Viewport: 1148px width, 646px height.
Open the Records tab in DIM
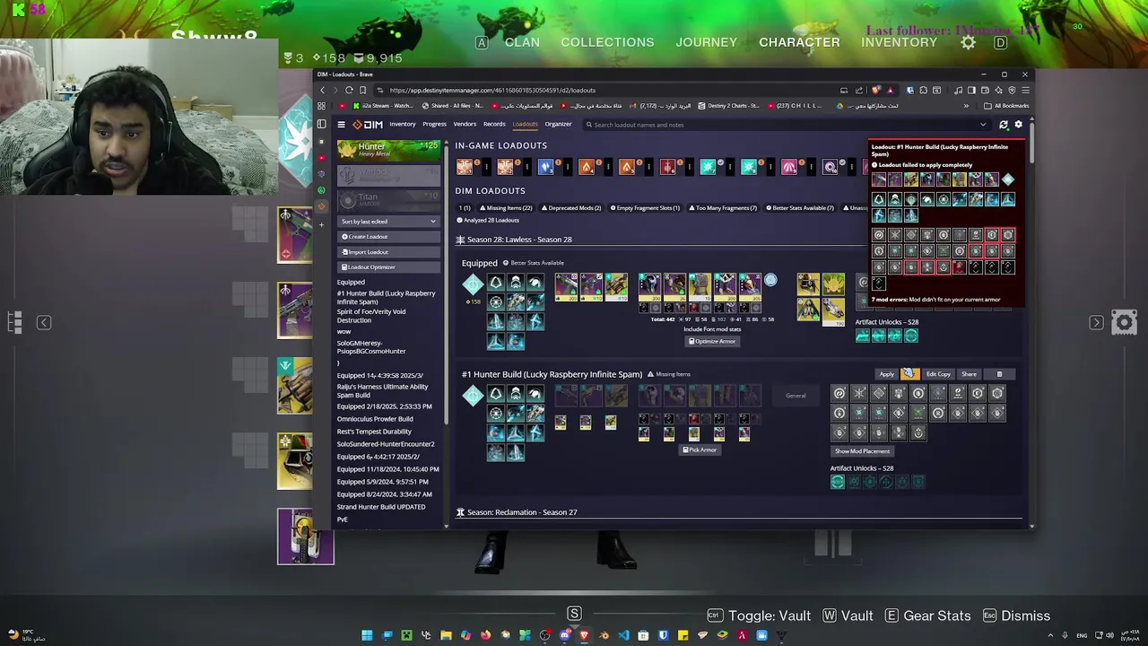point(494,125)
